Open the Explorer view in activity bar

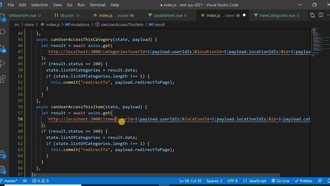3,17
